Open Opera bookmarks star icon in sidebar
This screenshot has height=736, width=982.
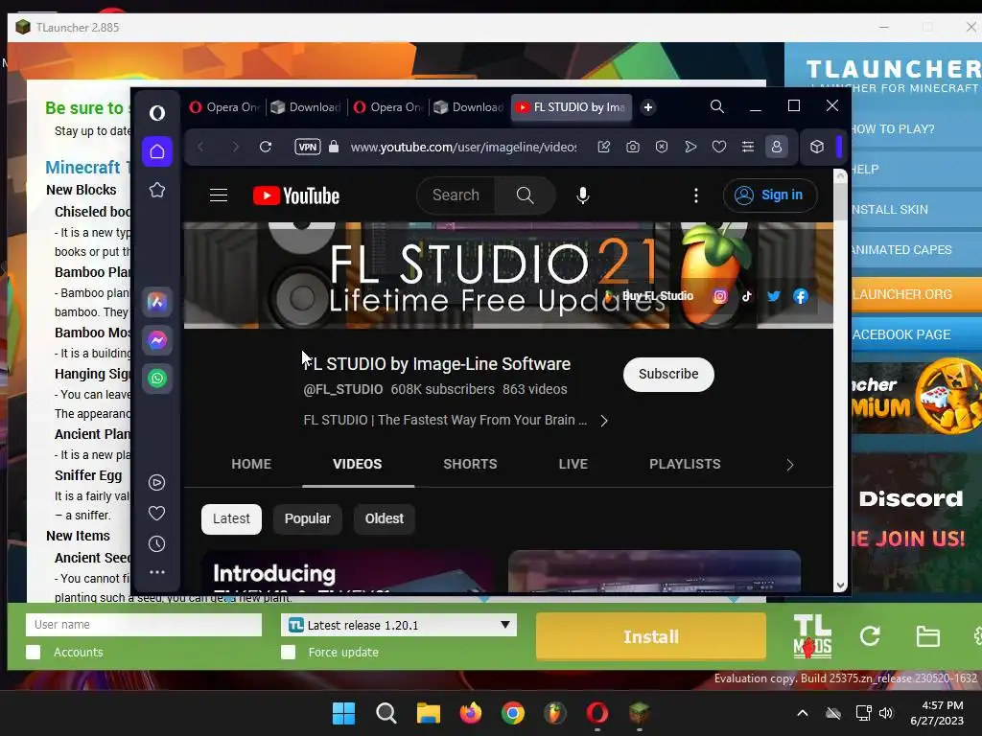pos(157,190)
